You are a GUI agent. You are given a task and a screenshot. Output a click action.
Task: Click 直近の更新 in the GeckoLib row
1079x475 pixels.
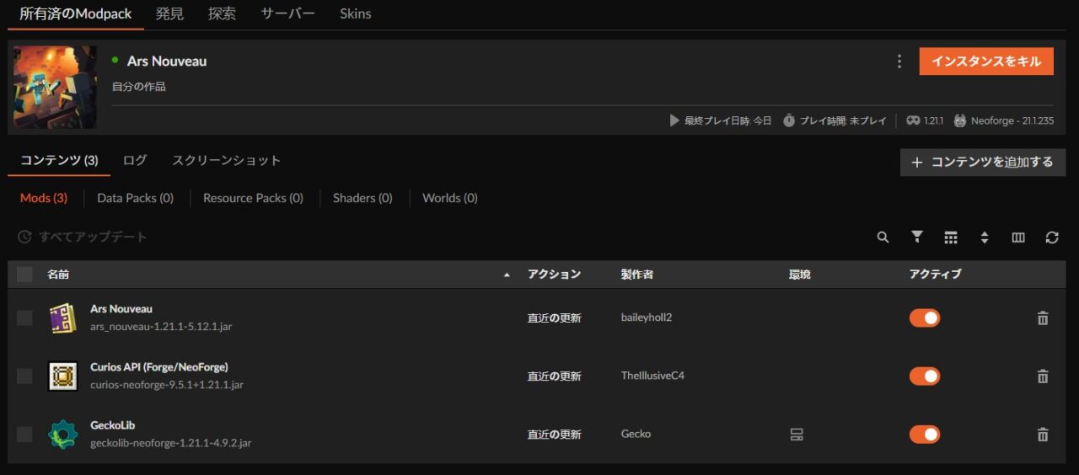[555, 434]
